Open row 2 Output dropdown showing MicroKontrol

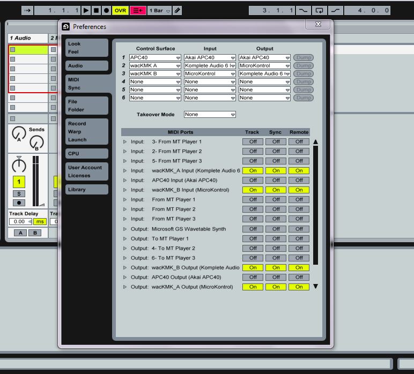264,66
